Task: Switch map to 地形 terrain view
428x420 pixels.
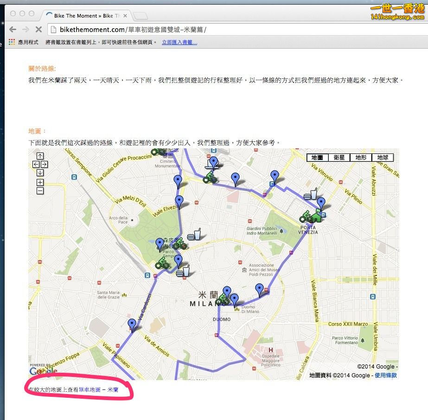Action: [x=361, y=158]
